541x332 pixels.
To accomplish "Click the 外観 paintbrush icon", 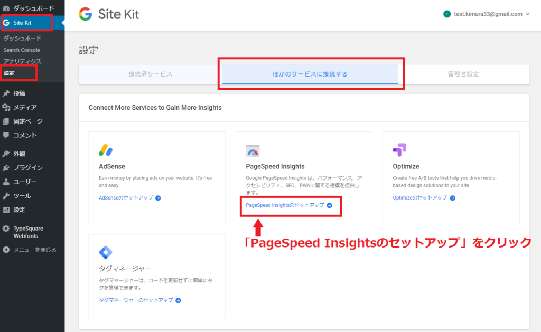I will click(6, 154).
